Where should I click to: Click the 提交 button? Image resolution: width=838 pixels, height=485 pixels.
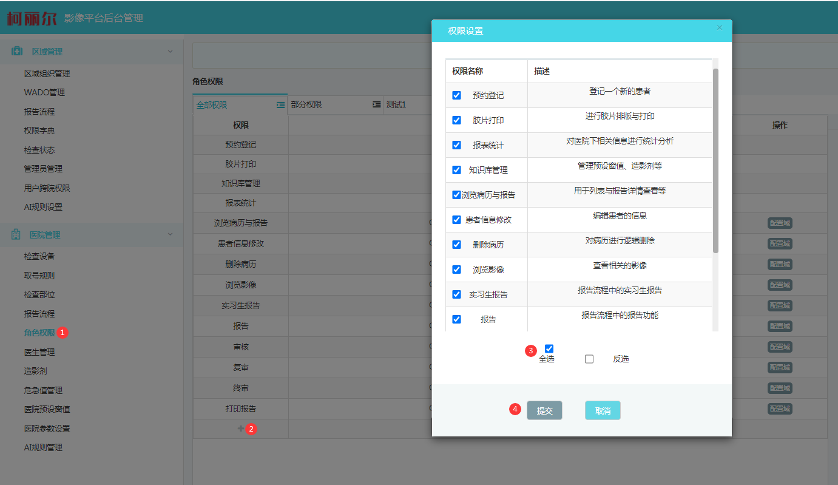[x=544, y=410]
